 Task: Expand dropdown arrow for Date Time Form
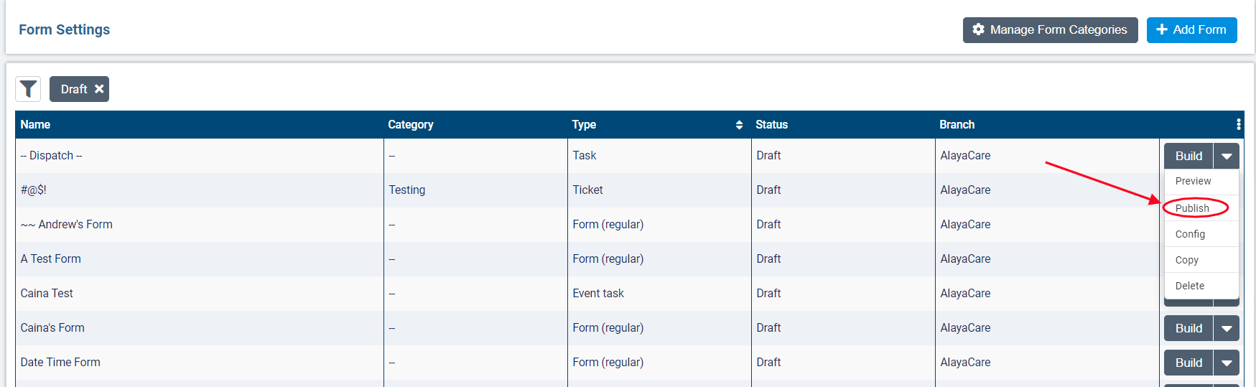(x=1226, y=363)
